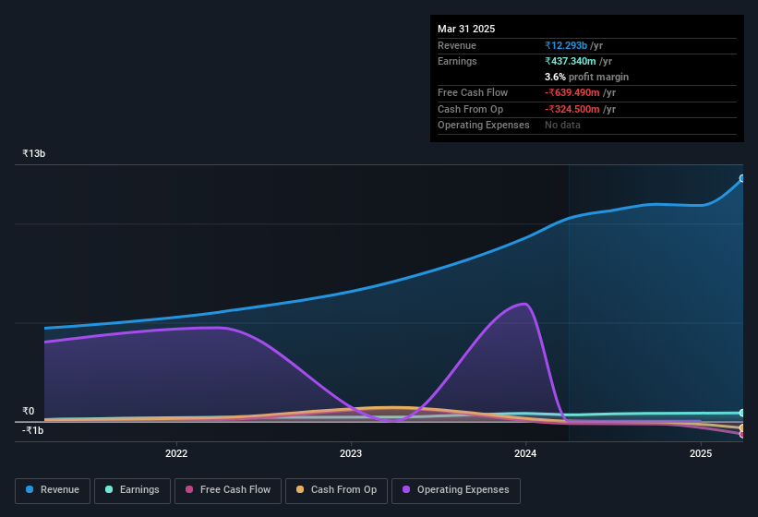Toggle the Earnings legend button

tap(132, 490)
